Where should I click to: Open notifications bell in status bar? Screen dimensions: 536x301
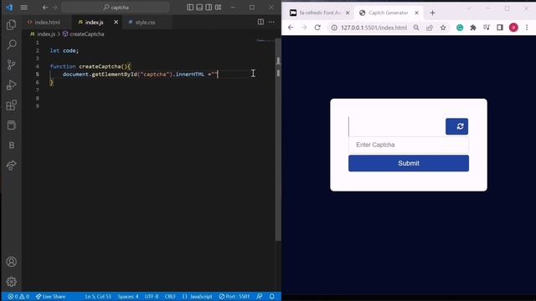pos(271,296)
